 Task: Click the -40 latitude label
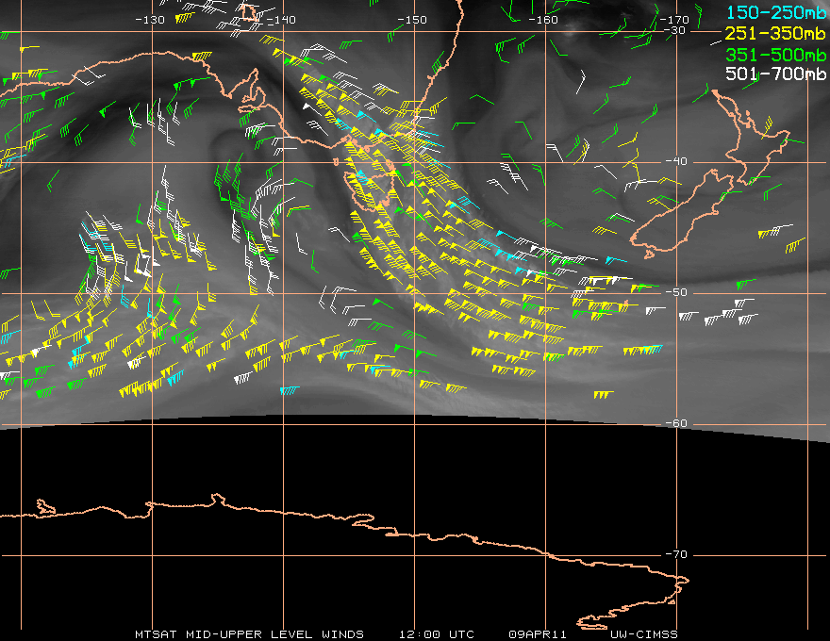tap(676, 161)
